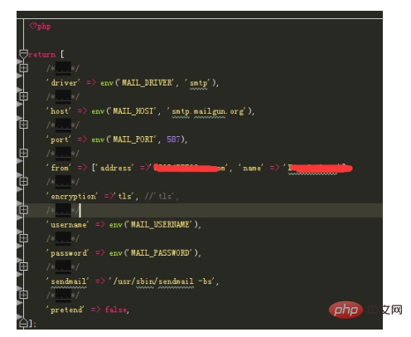Collapse the return array fold marker
Screen dimensions: 411x337
coord(23,54)
